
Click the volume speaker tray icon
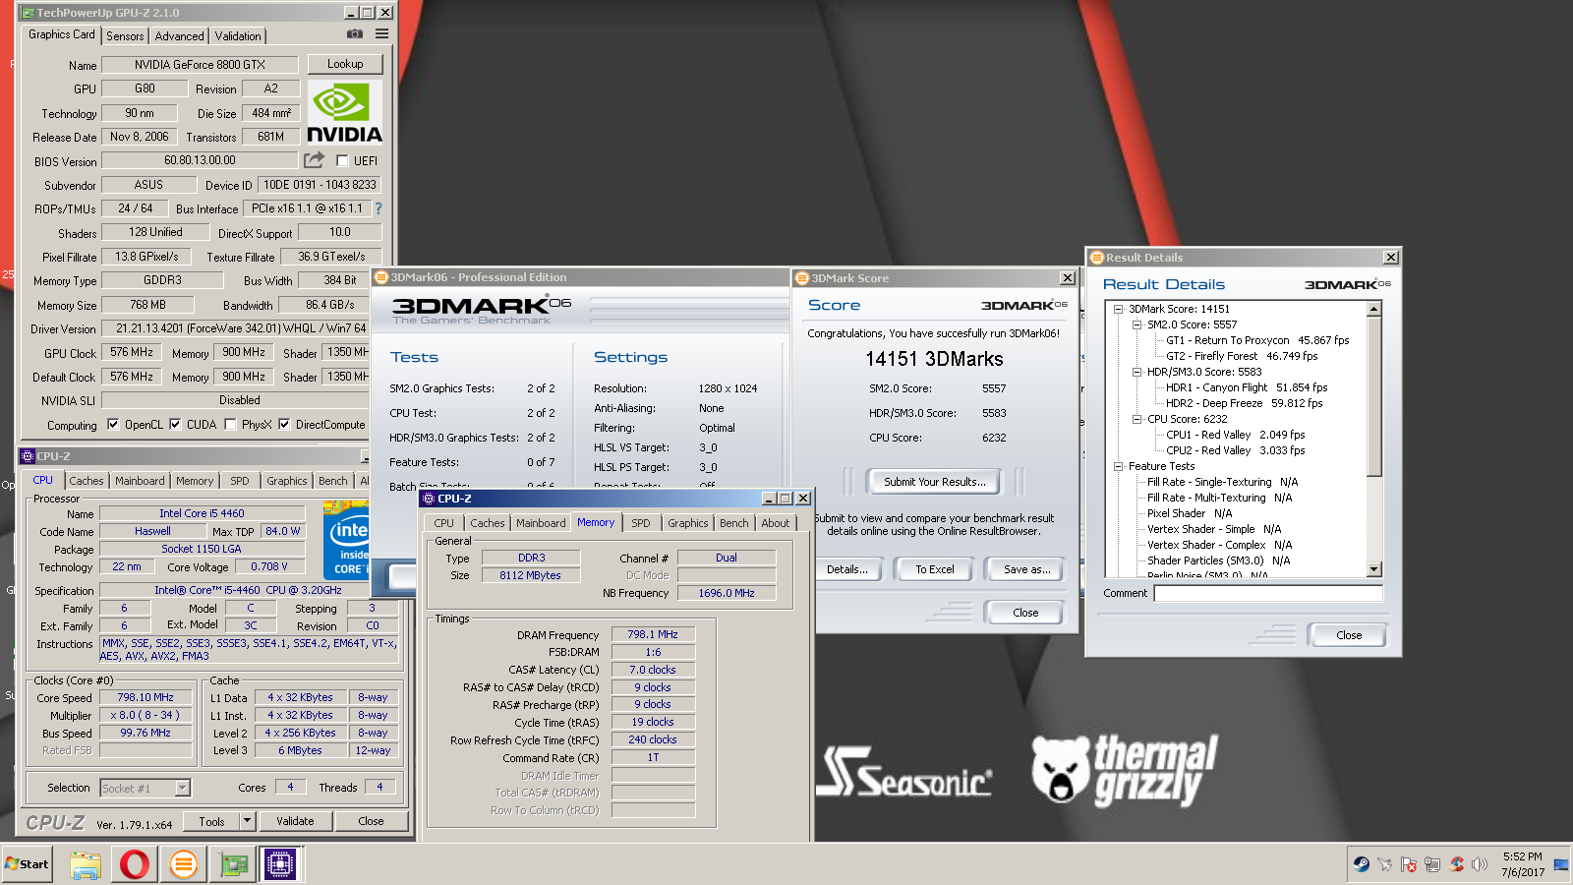coord(1480,864)
